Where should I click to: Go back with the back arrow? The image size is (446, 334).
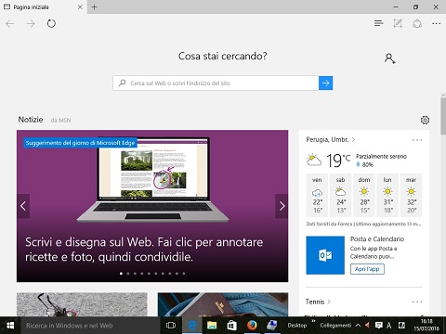pos(10,24)
